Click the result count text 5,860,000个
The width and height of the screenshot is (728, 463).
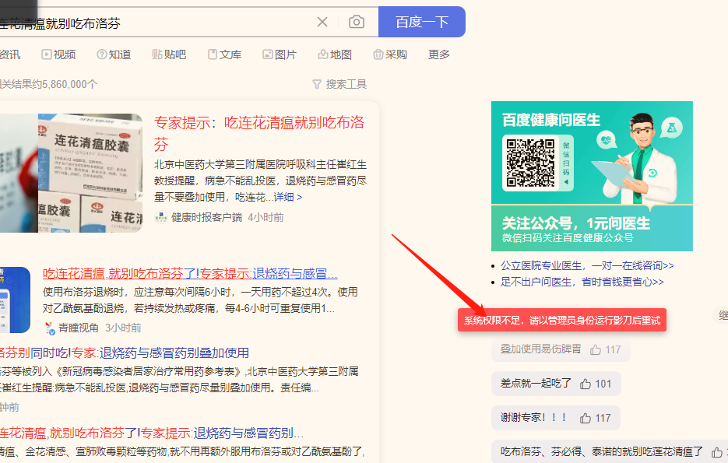[x=69, y=84]
